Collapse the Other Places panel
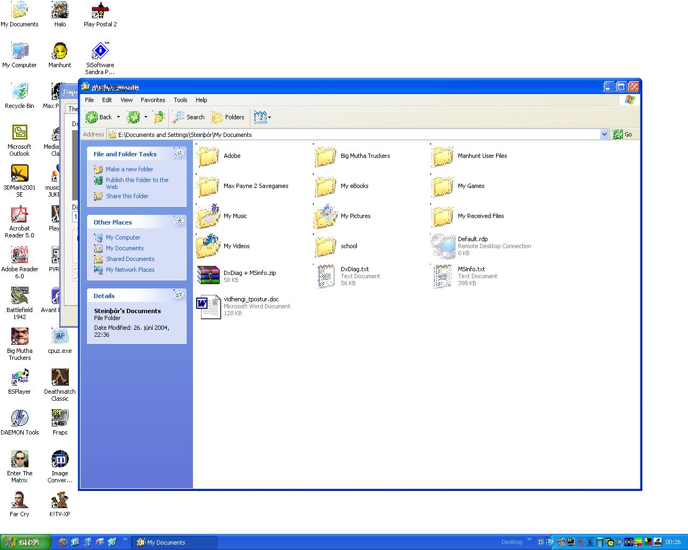 tap(179, 222)
